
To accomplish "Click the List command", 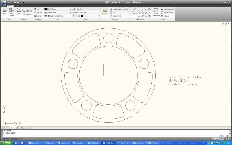I will tap(113, 12).
